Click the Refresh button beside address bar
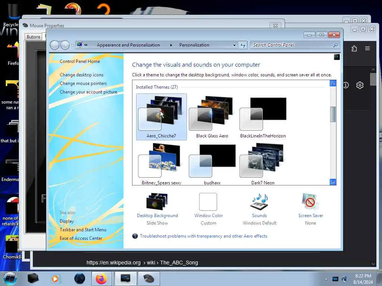The width and height of the screenshot is (382, 286). coord(243,45)
